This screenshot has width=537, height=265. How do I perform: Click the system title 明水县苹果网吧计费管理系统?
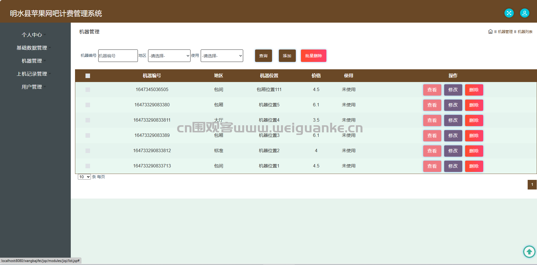(56, 14)
